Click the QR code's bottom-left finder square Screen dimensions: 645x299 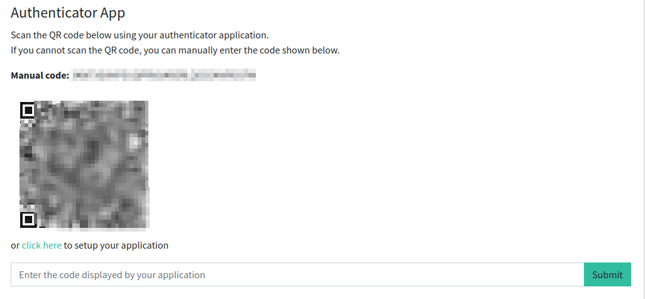pos(28,220)
